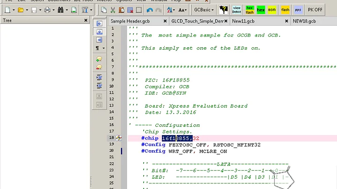Screen dimensions: 337x189
Task: Click the Cut scissors icon
Action: (x=113, y=10)
